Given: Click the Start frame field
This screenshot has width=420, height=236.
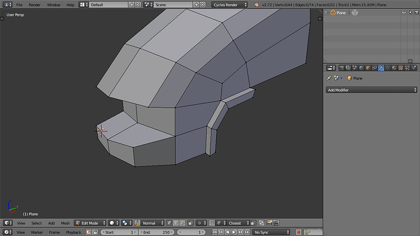Looking at the screenshot, I should [x=119, y=232].
